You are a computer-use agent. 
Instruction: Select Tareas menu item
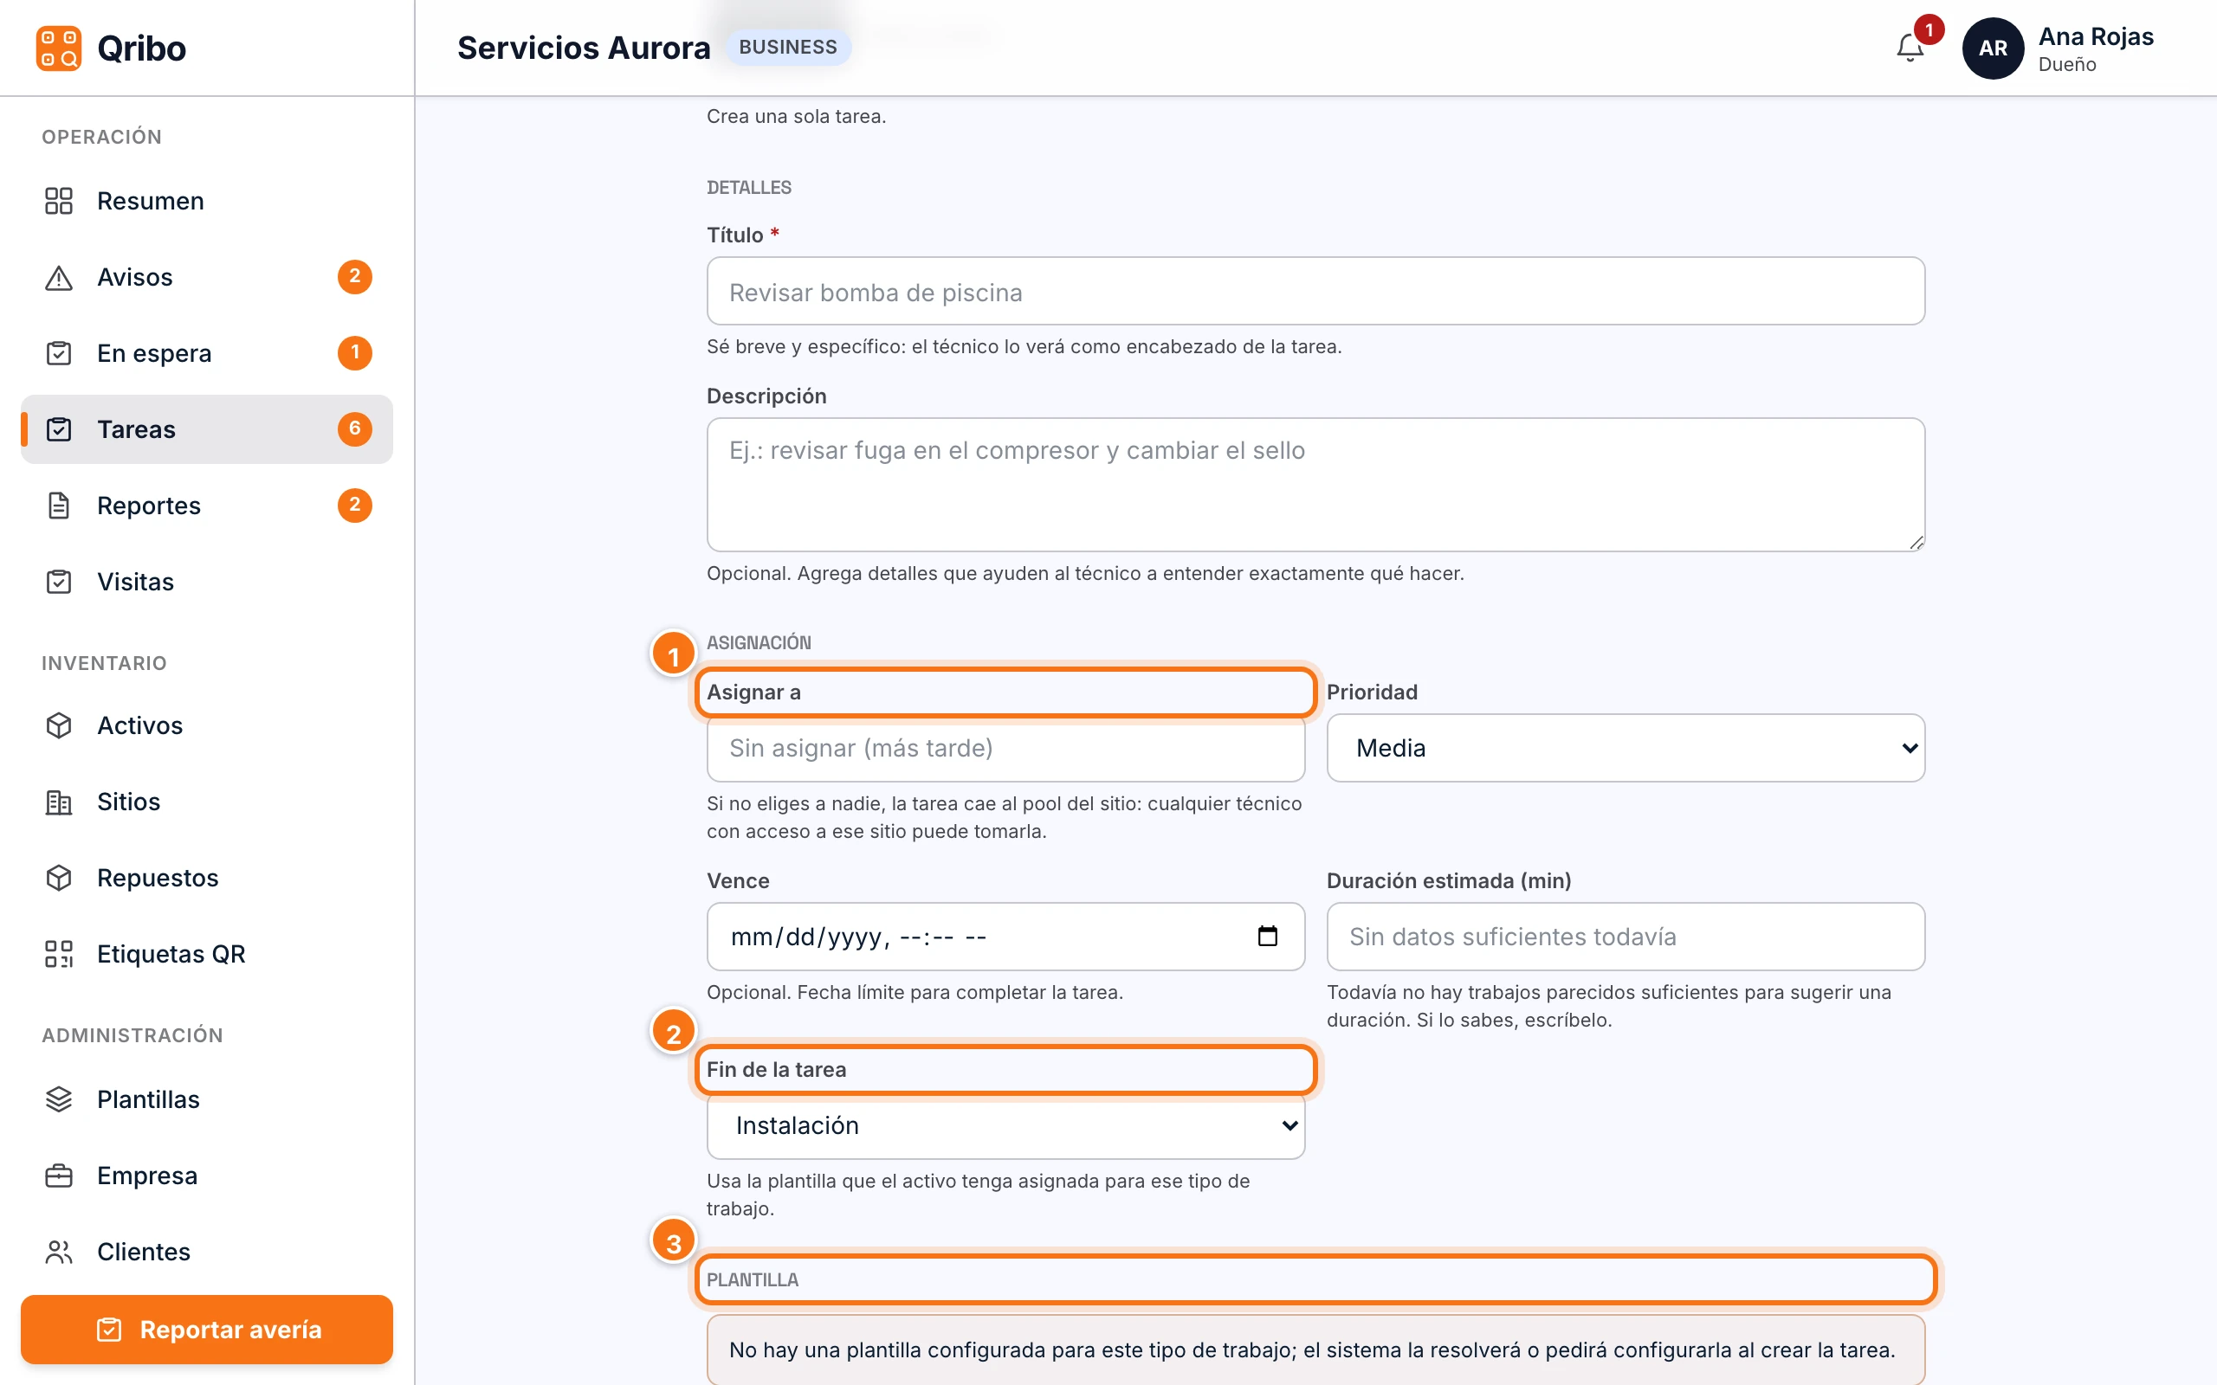pos(206,428)
